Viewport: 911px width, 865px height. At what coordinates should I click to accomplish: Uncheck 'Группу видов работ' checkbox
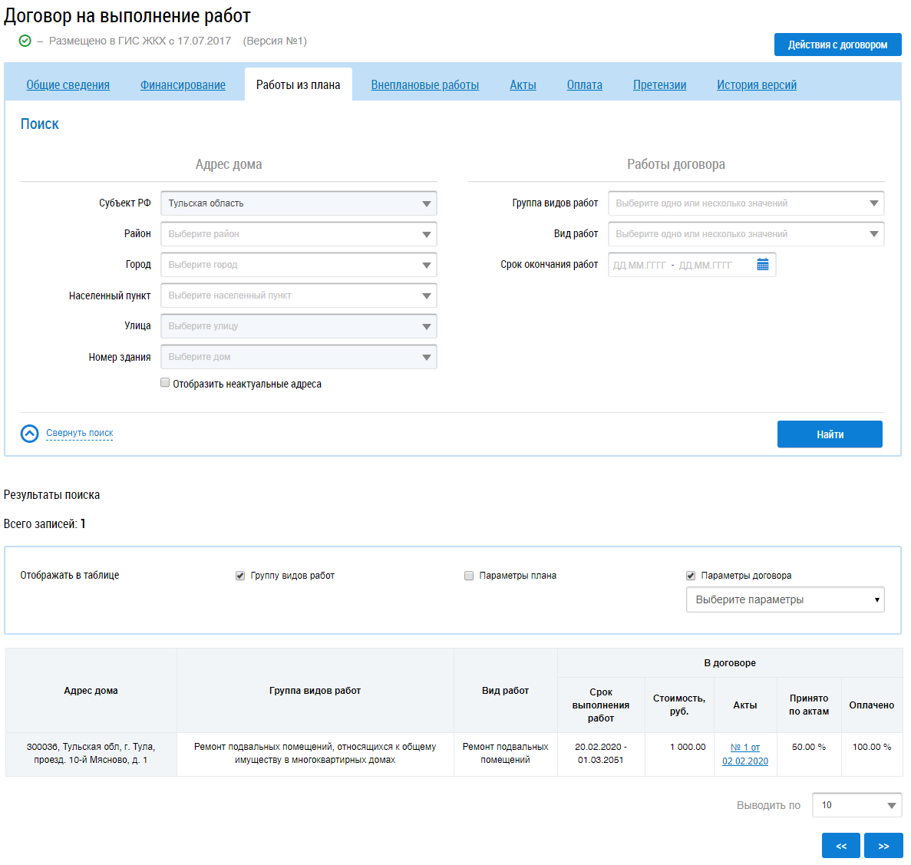pyautogui.click(x=240, y=576)
